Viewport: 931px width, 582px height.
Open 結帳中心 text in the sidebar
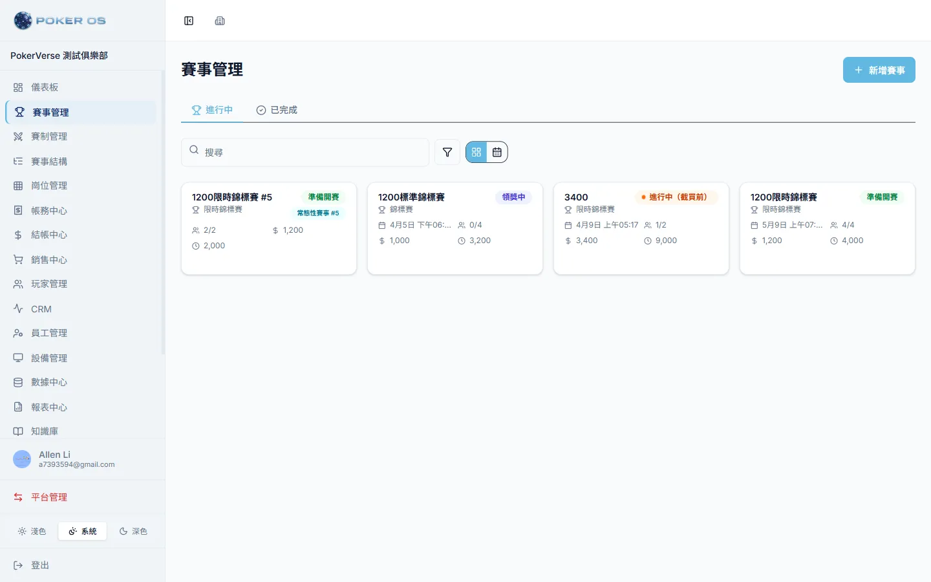[x=49, y=235]
